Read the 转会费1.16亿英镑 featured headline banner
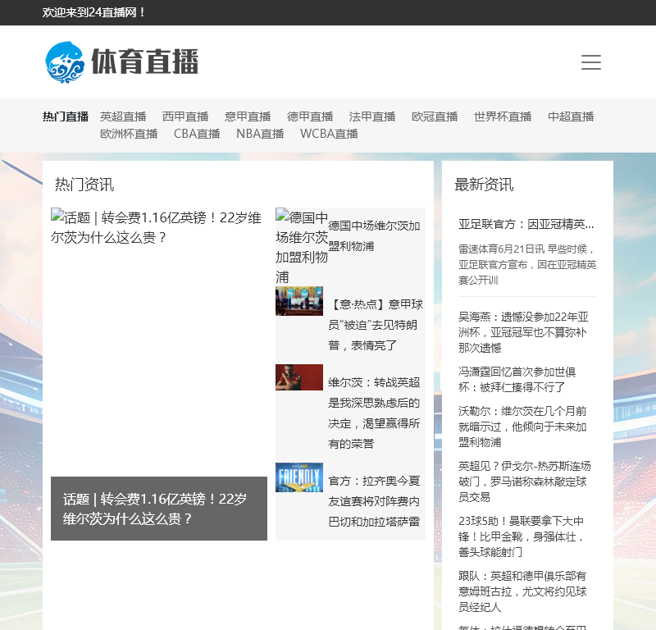 (158, 509)
